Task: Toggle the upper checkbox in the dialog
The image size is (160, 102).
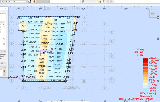Action: [x=4, y=39]
